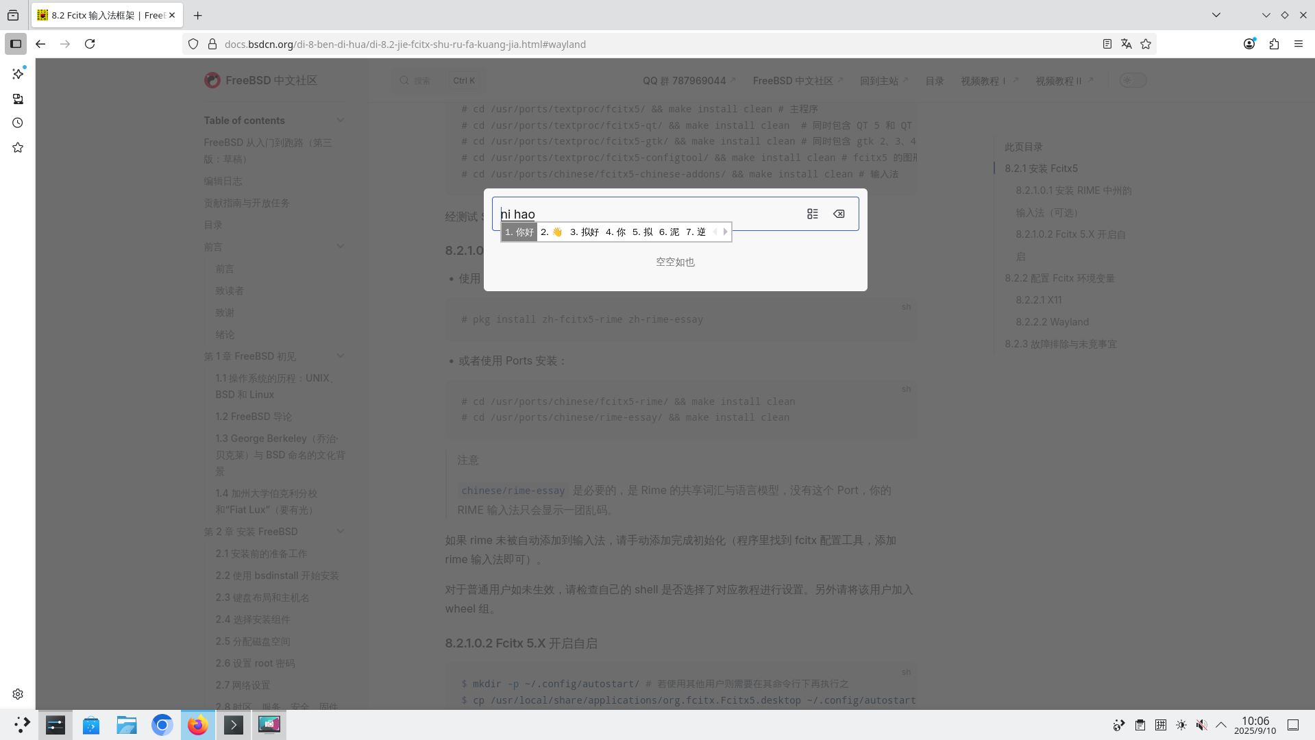The width and height of the screenshot is (1315, 740).
Task: Open Firefox application hamburger menu
Action: (1299, 44)
